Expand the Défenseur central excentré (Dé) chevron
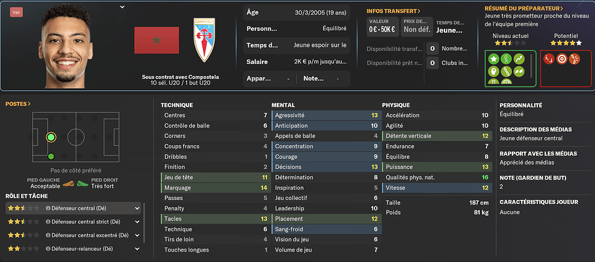This screenshot has width=595, height=262. (x=137, y=235)
